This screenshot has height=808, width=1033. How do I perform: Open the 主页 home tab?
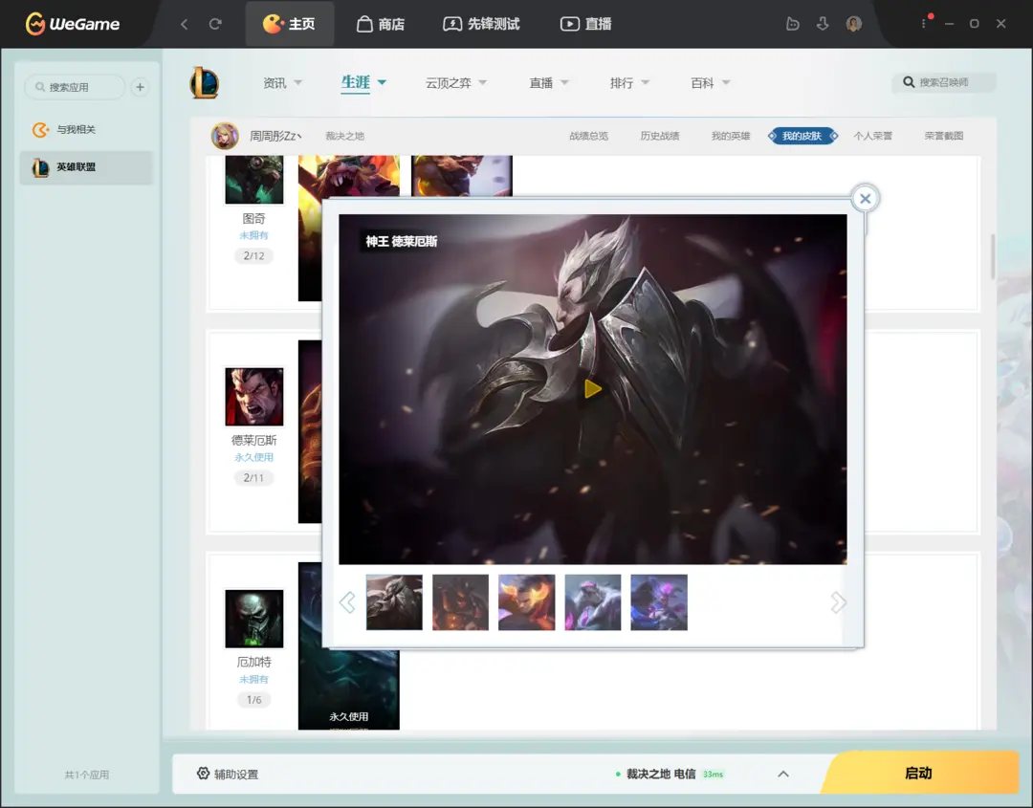click(x=289, y=24)
